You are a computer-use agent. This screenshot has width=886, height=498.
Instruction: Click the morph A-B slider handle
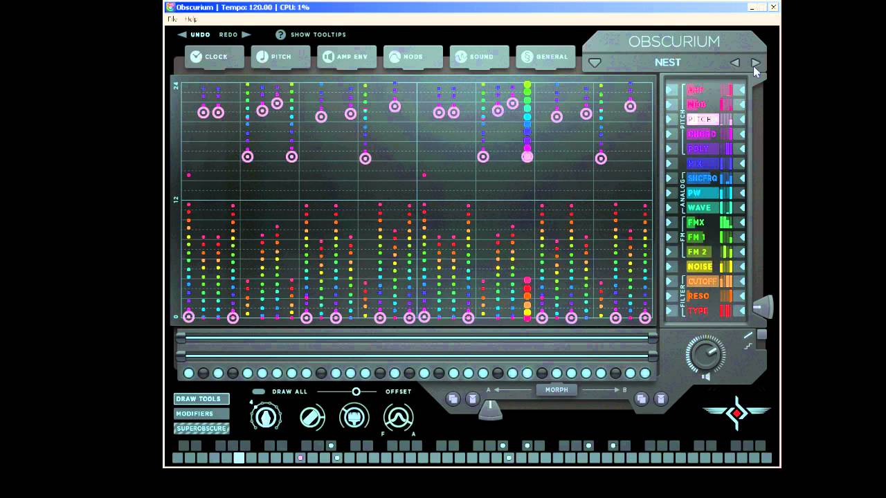tap(490, 409)
